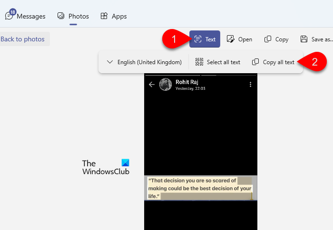Click the Photos picture icon
333x230 pixels.
click(61, 16)
